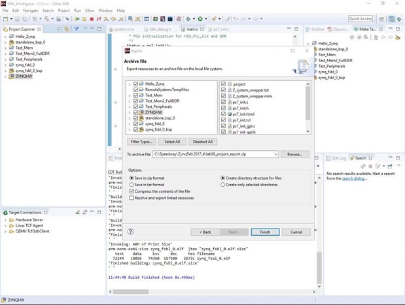Click the standalone_bsp_0 folder icon in Project Explorer
Viewport: 405px width, 305px height.
pos(12,42)
